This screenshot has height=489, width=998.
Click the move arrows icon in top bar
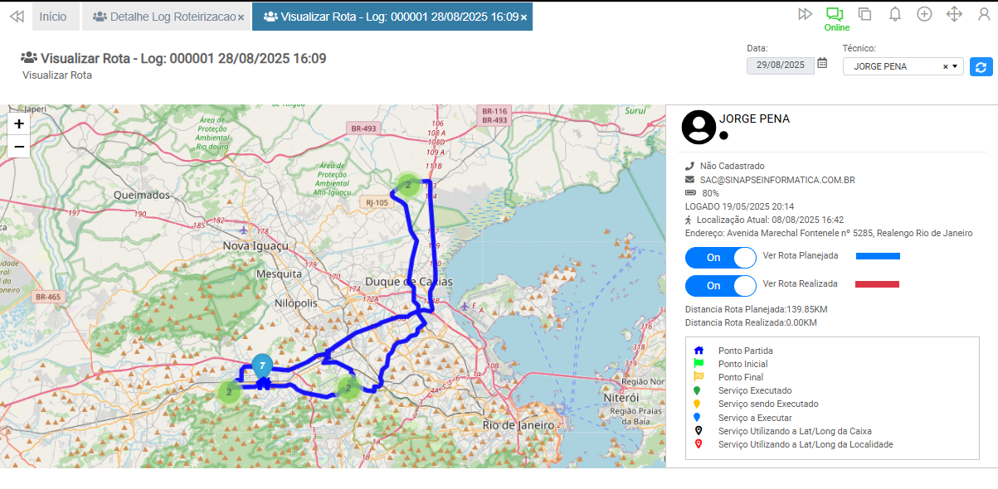[x=954, y=14]
